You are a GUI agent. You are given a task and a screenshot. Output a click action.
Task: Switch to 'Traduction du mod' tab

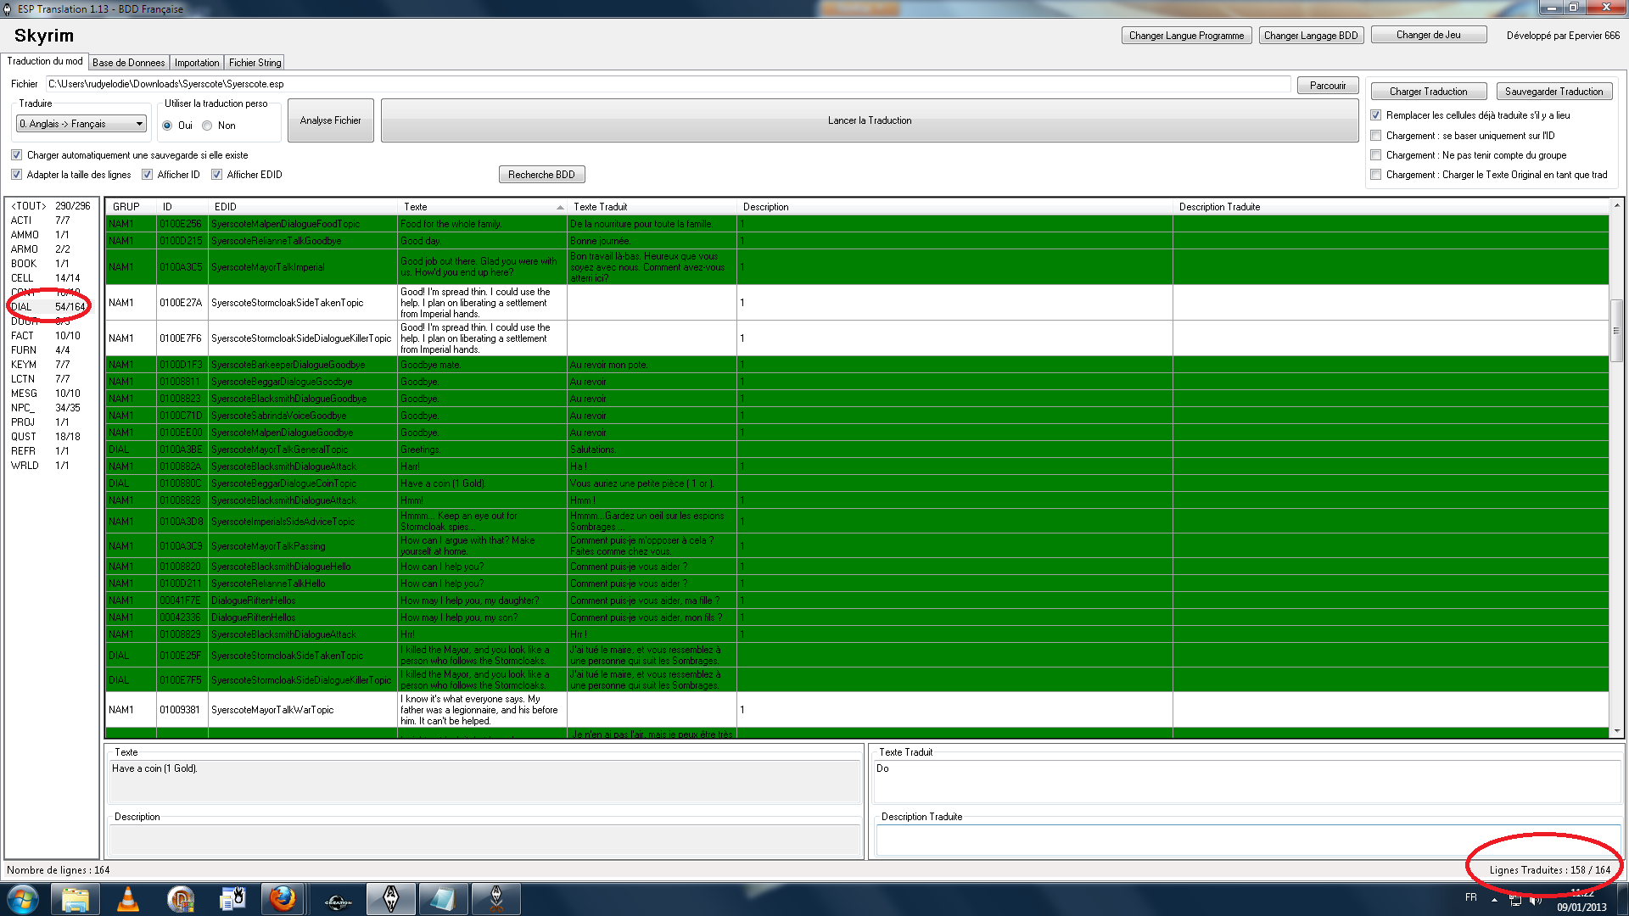point(45,61)
